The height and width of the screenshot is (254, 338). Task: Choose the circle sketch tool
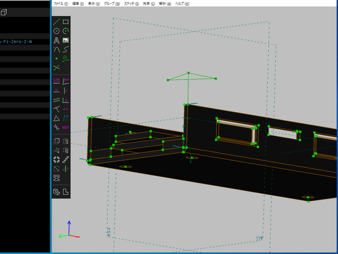[x=57, y=31]
